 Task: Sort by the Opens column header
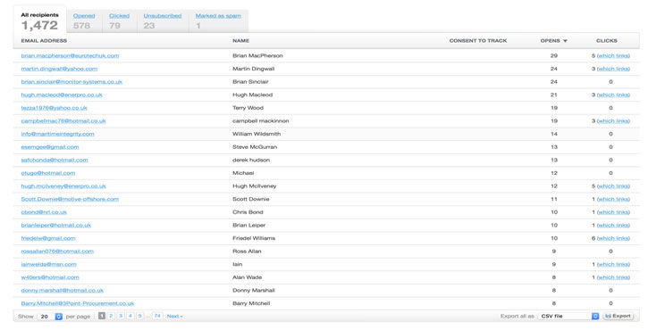click(553, 41)
